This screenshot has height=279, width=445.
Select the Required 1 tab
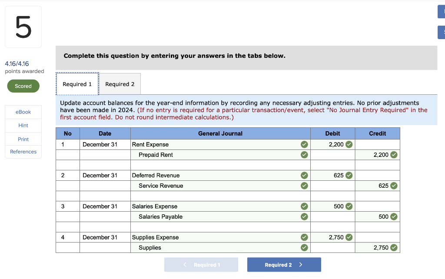[77, 83]
